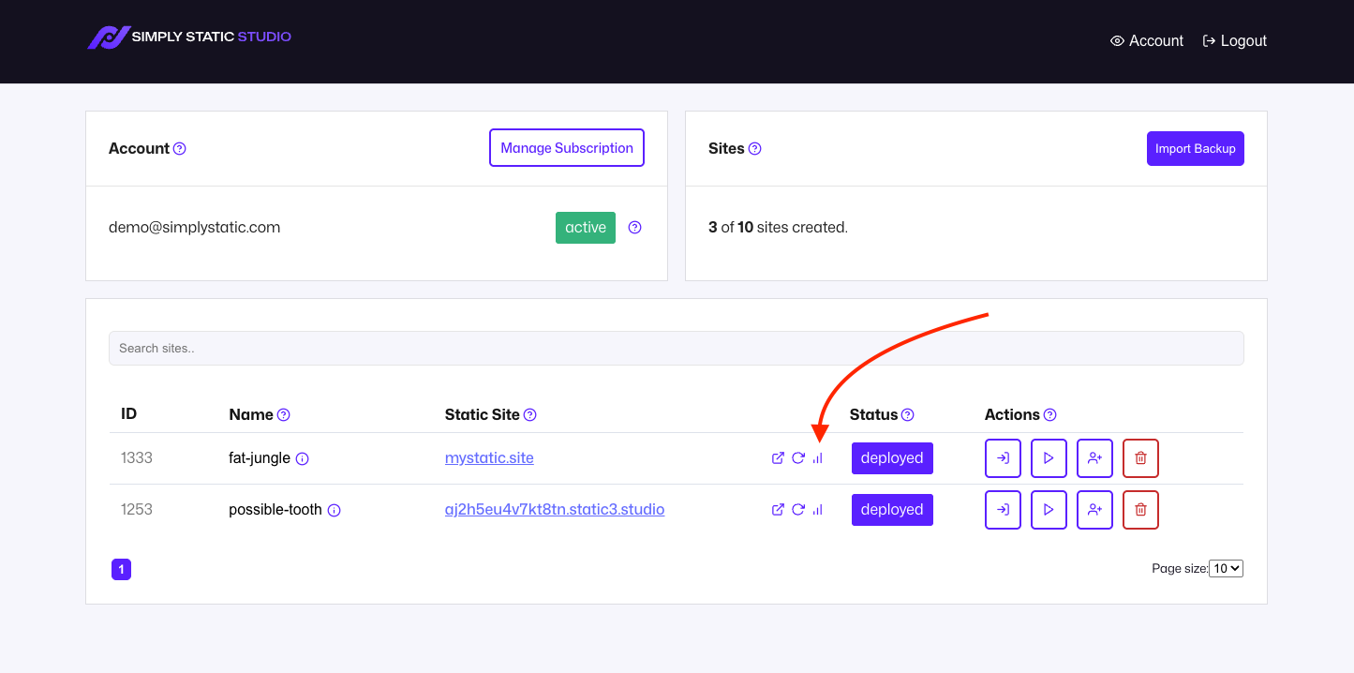This screenshot has width=1354, height=673.
Task: Click info icon beside possible-tooth
Action: (x=335, y=511)
